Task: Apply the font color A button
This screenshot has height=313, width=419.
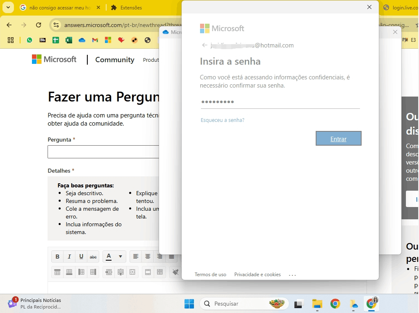Action: 109,257
